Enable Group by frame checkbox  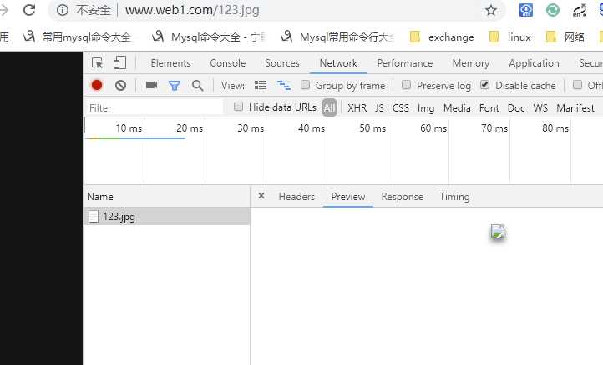(x=306, y=85)
